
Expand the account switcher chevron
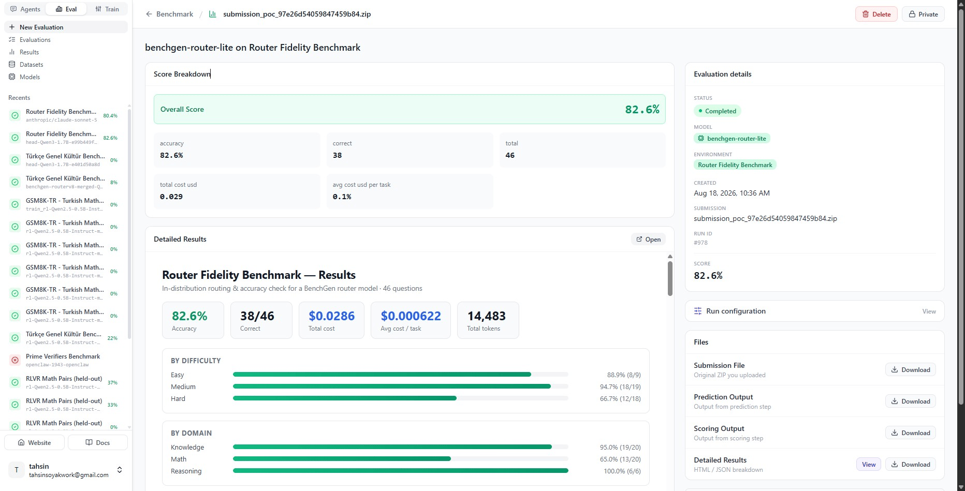[120, 470]
